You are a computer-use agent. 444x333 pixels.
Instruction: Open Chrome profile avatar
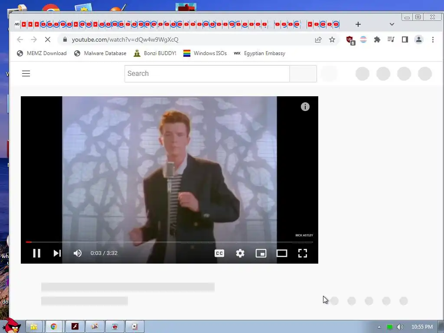(419, 39)
